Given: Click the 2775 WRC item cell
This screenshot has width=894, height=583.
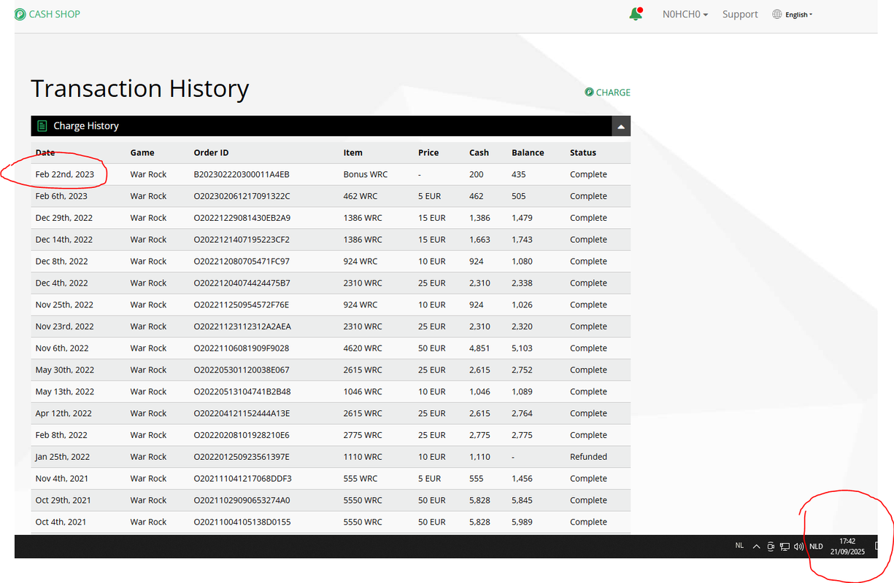Looking at the screenshot, I should tap(363, 435).
